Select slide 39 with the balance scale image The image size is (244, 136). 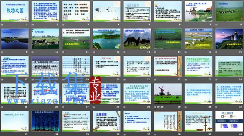tap(199, 121)
